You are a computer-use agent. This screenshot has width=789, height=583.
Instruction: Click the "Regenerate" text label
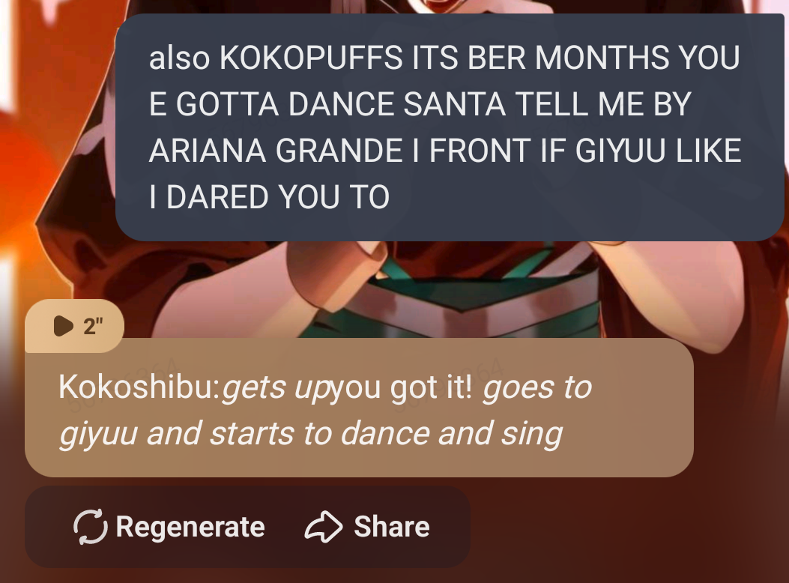(x=190, y=527)
